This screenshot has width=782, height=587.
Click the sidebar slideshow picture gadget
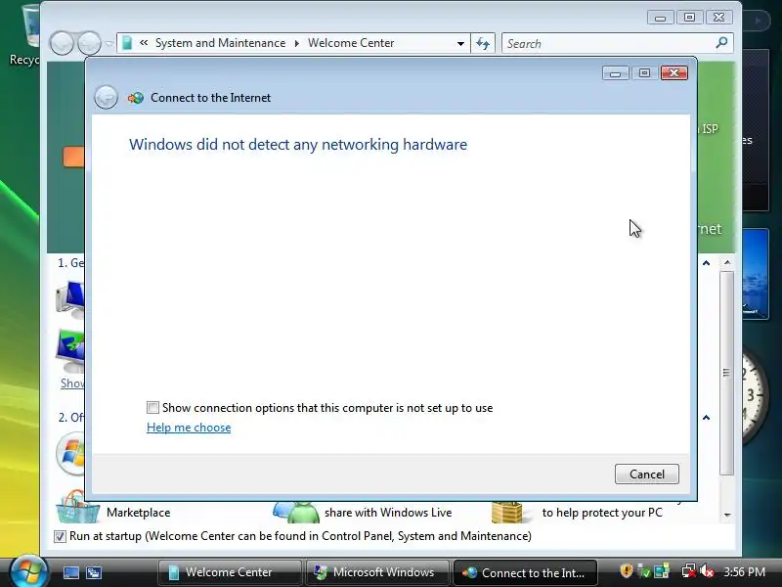pos(756,274)
